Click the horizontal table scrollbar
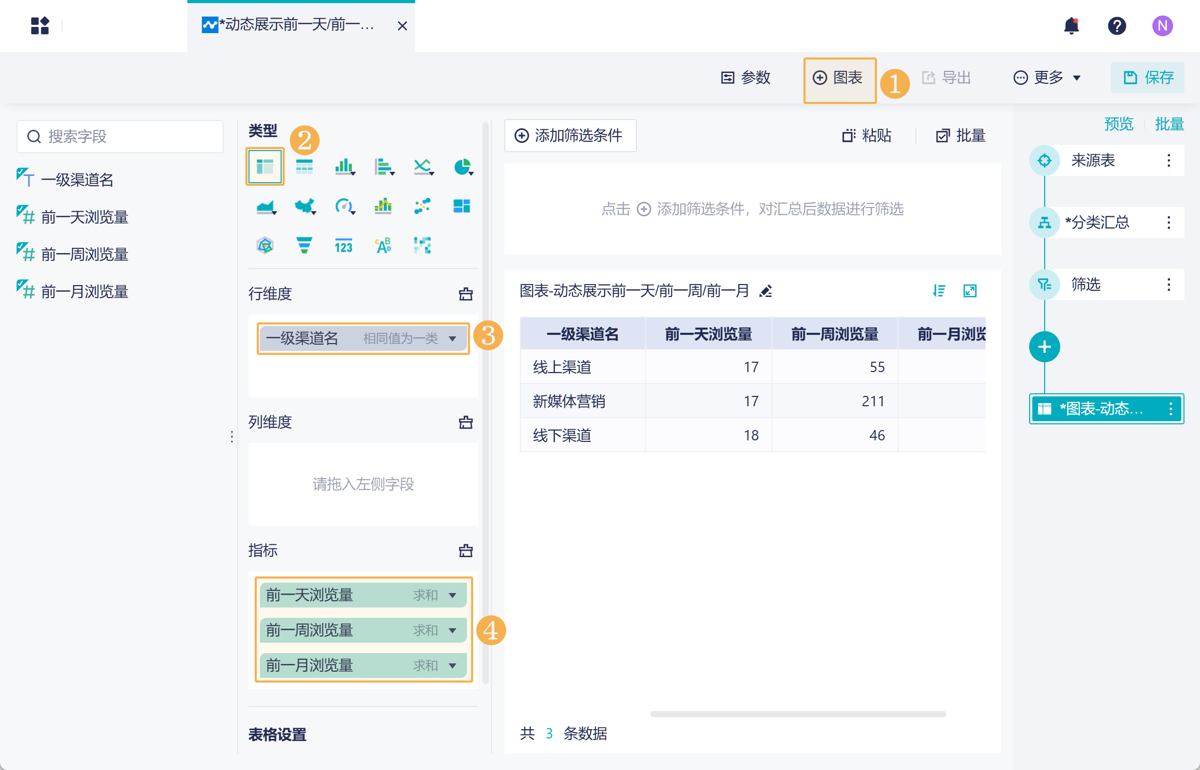Screen dimensions: 1200x770 pos(797,714)
